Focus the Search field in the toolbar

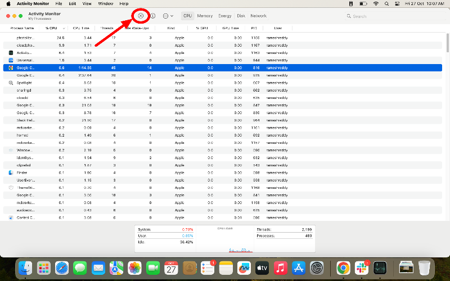395,16
